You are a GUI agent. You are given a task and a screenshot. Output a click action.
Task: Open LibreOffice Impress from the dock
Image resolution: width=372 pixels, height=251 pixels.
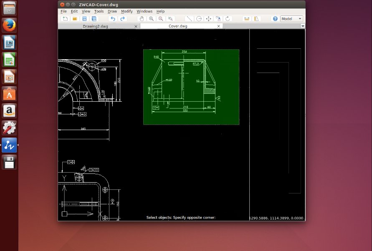point(9,77)
